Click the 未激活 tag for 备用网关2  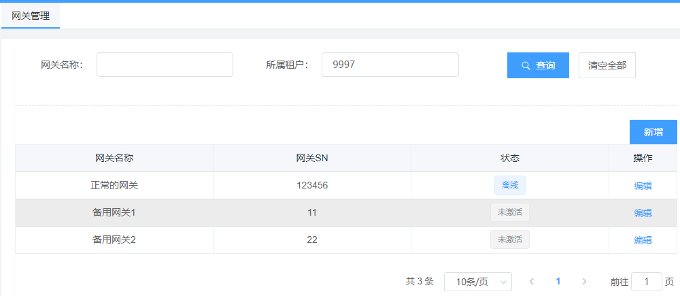[509, 240]
